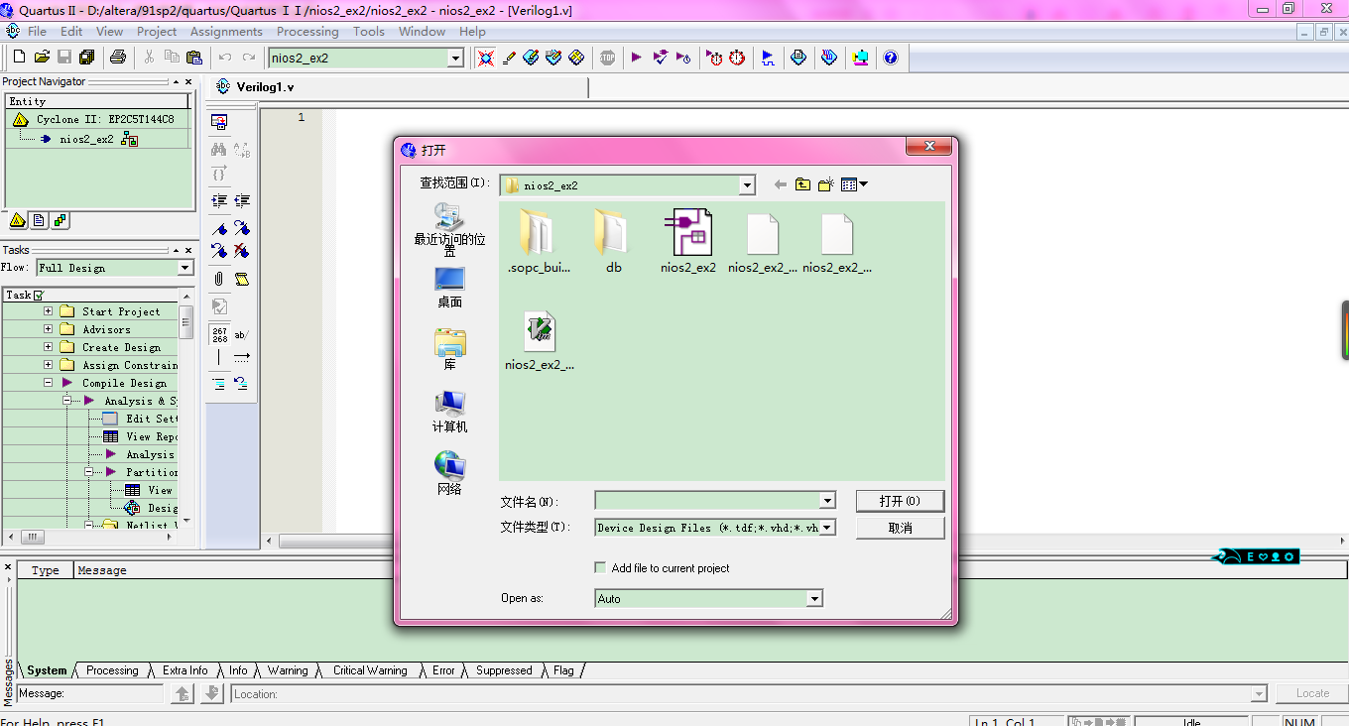Expand the Start Project task group
1349x726 pixels.
point(48,311)
